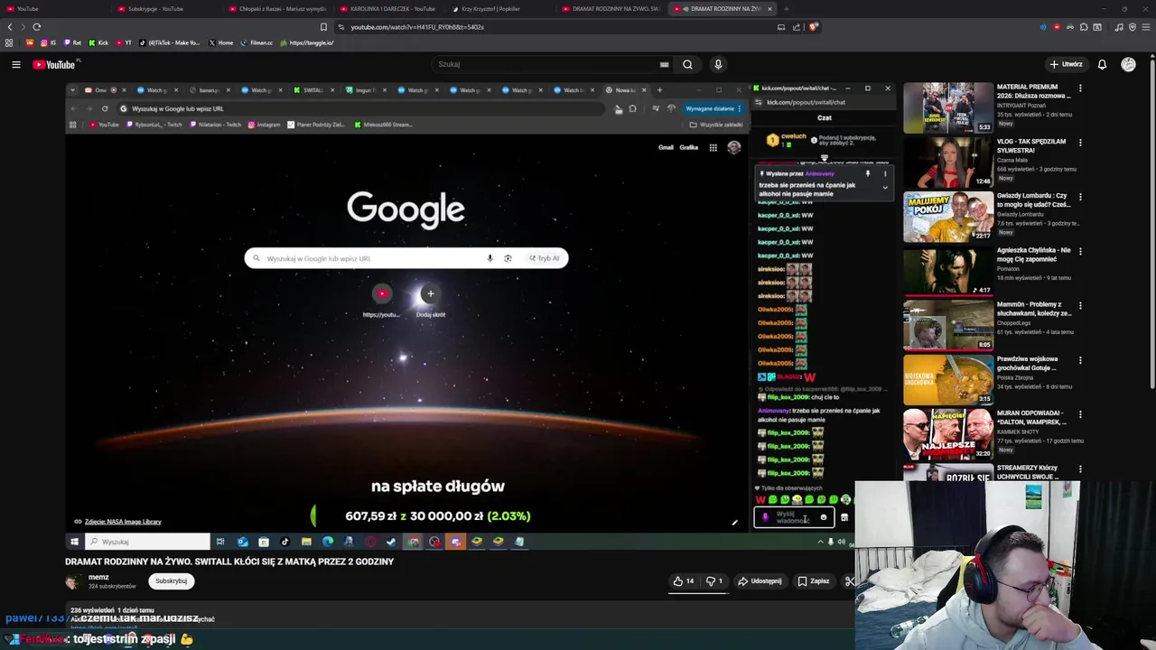Go back with the browser back arrow

(x=10, y=27)
